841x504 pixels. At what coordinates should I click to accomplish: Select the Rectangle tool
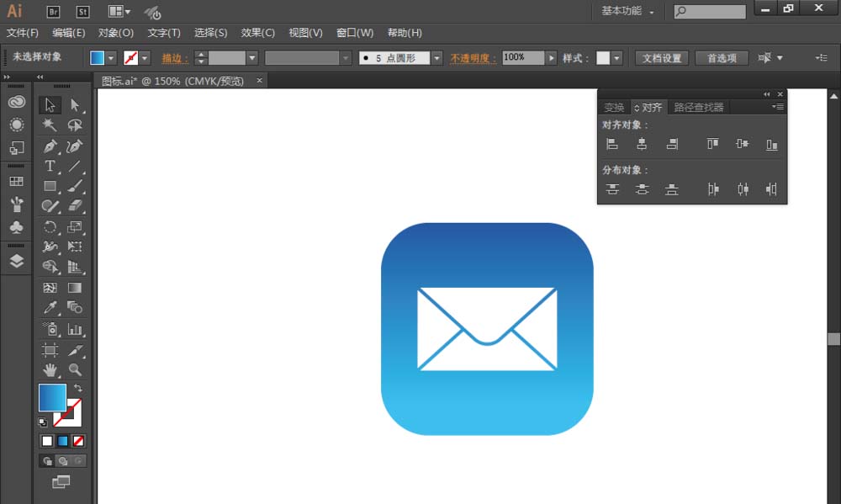pos(50,186)
